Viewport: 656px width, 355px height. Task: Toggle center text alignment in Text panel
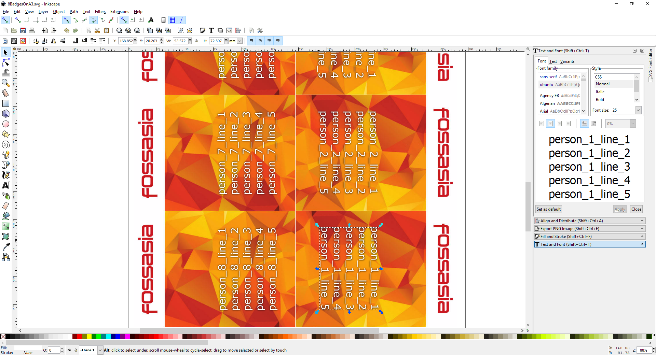point(550,124)
